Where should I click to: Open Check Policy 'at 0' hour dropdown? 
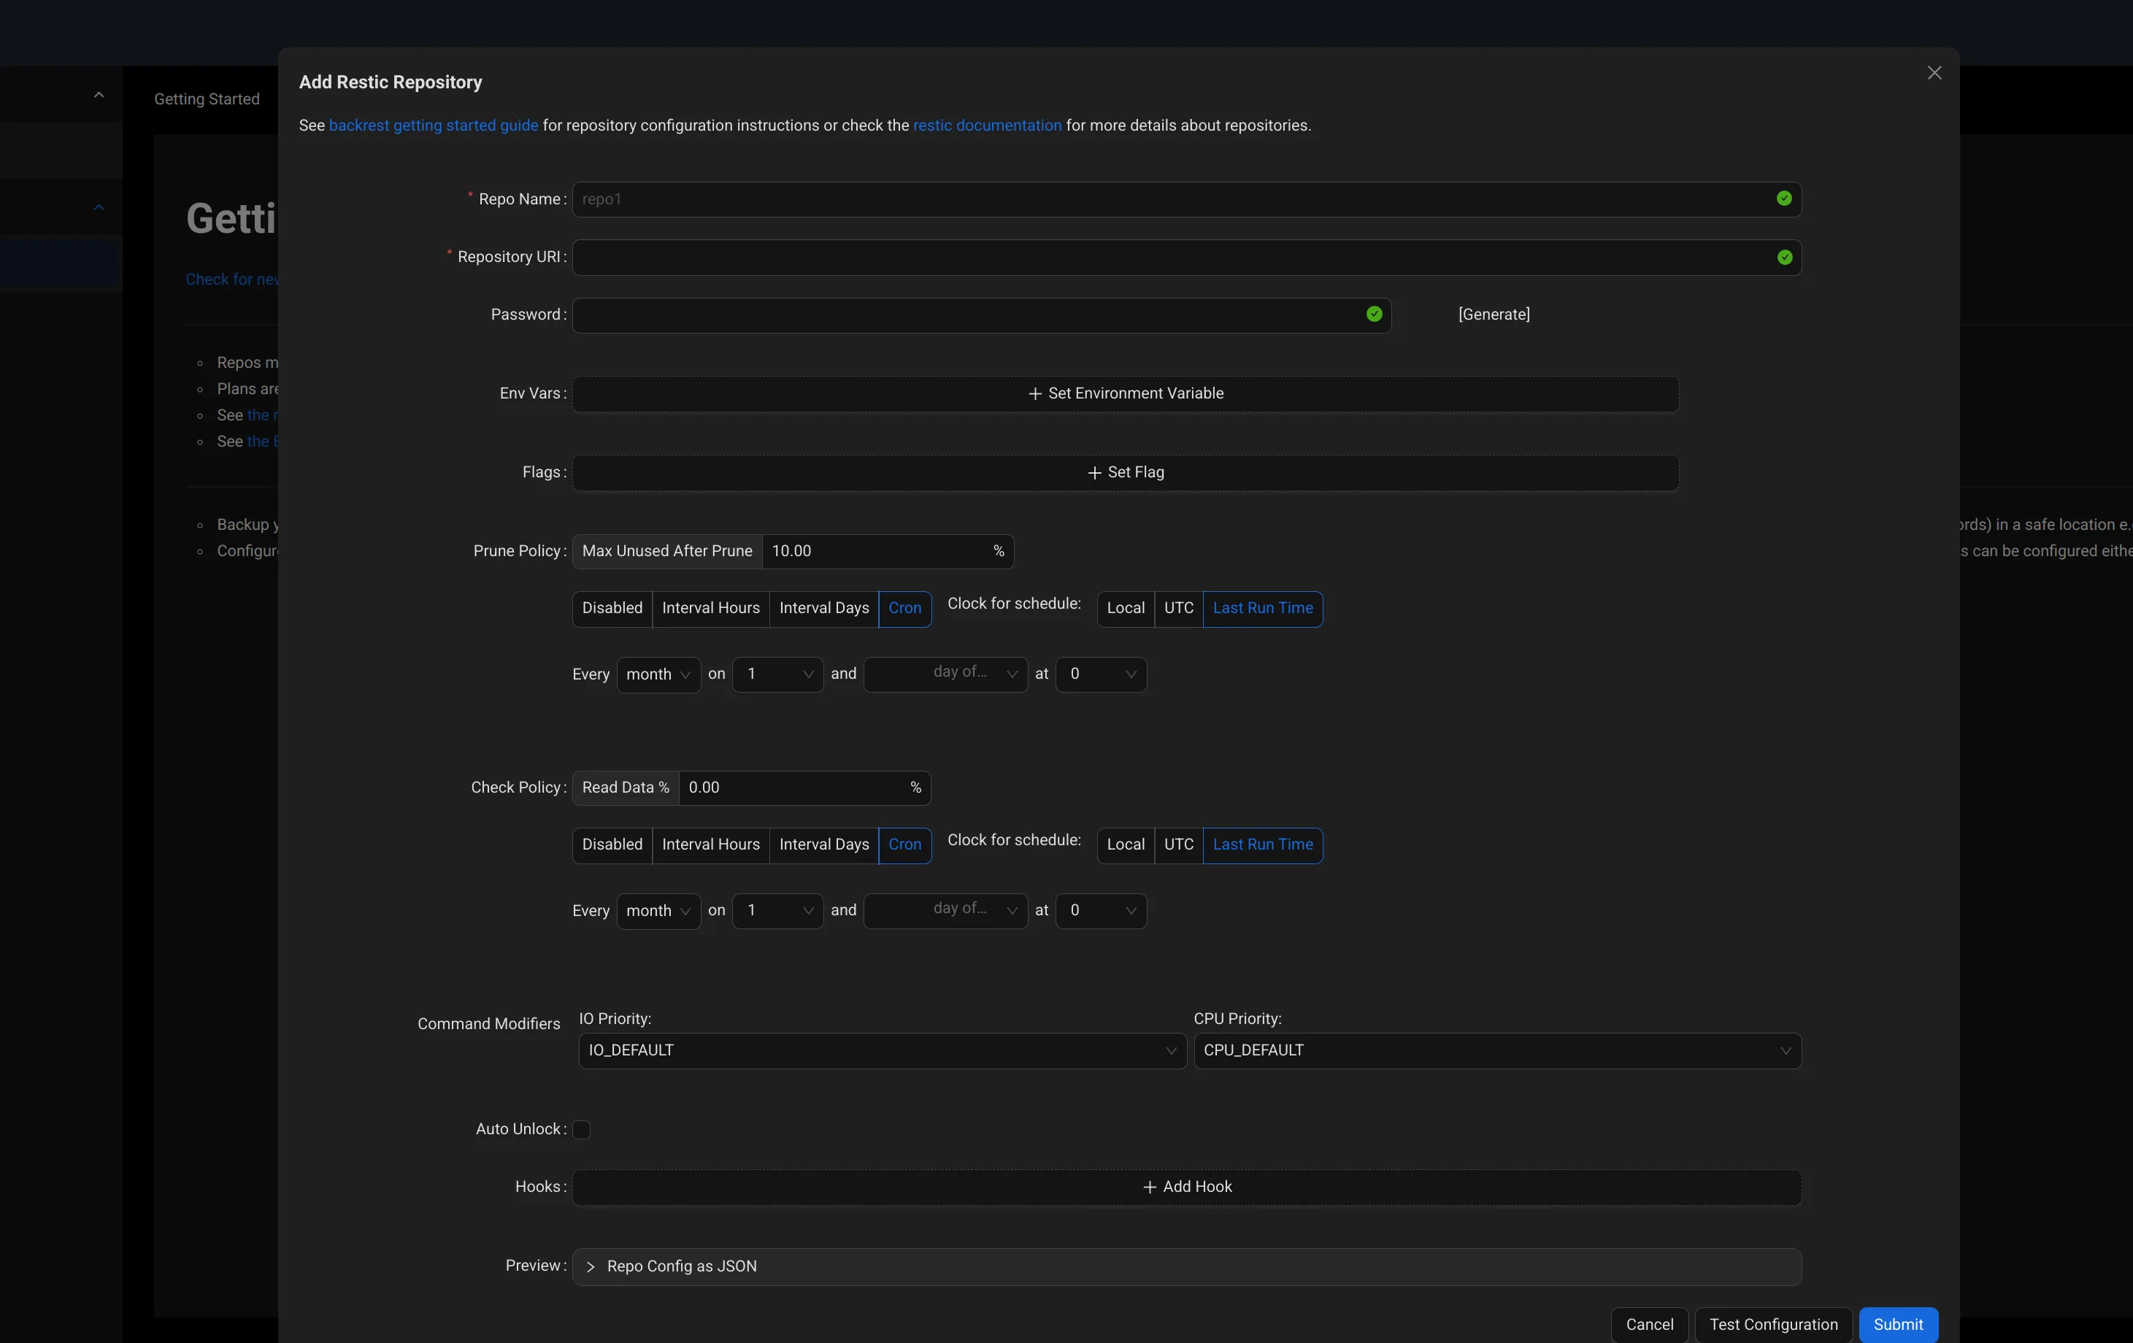pyautogui.click(x=1101, y=911)
